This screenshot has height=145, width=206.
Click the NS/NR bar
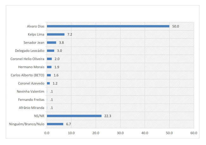pyautogui.click(x=74, y=116)
